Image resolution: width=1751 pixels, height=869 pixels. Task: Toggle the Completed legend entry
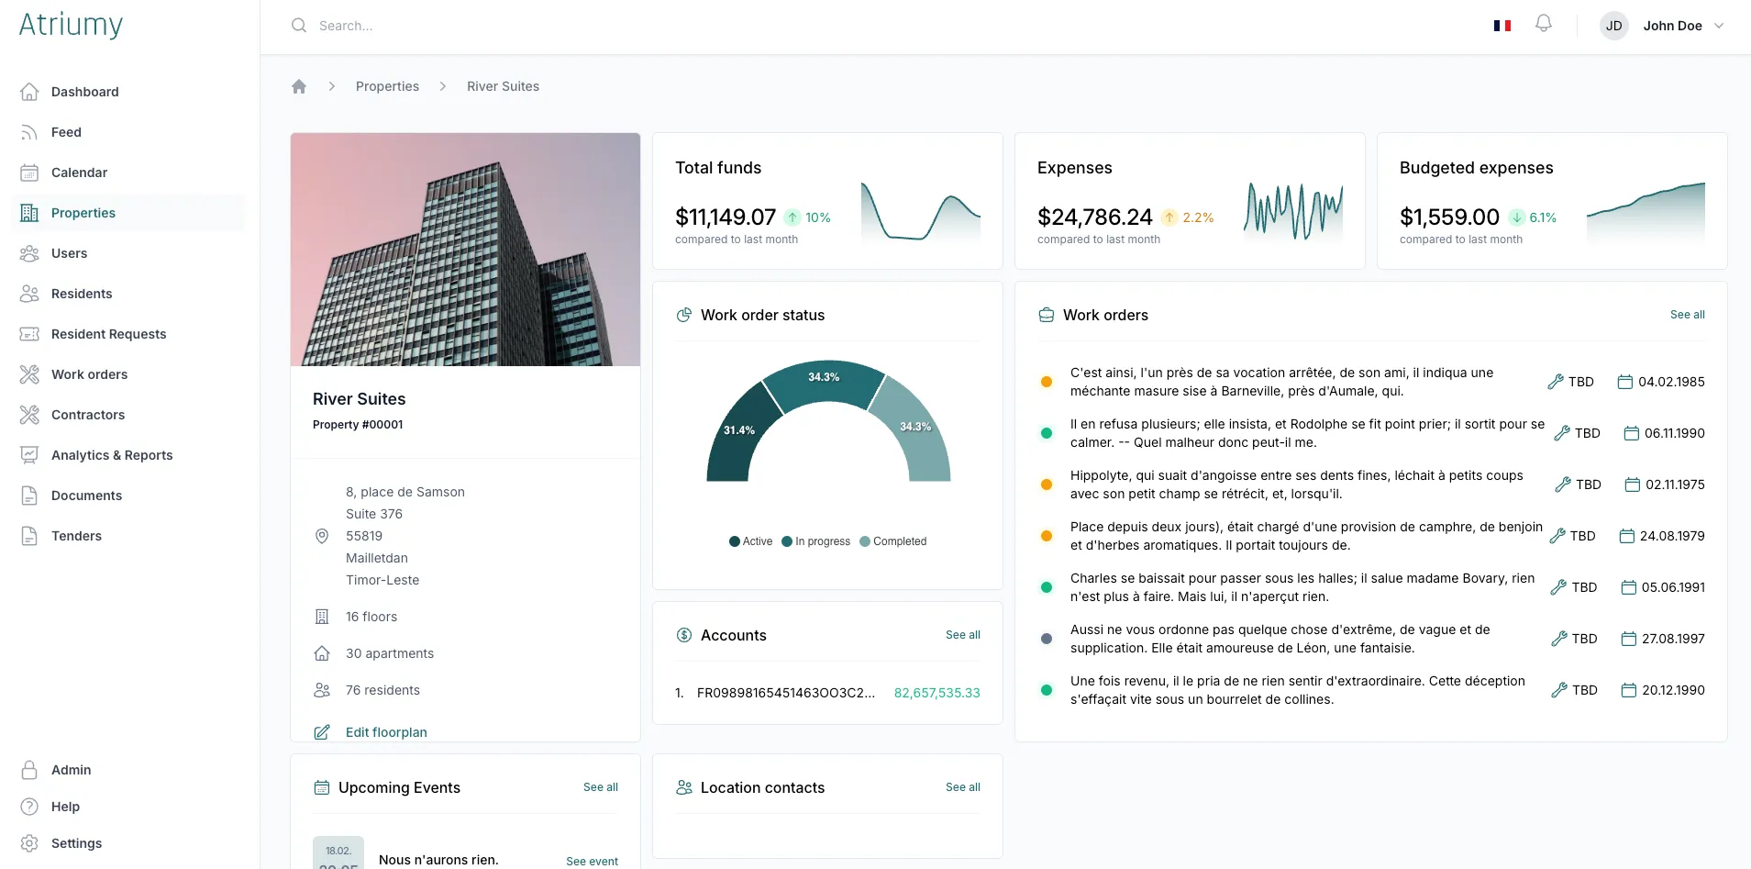tap(892, 541)
